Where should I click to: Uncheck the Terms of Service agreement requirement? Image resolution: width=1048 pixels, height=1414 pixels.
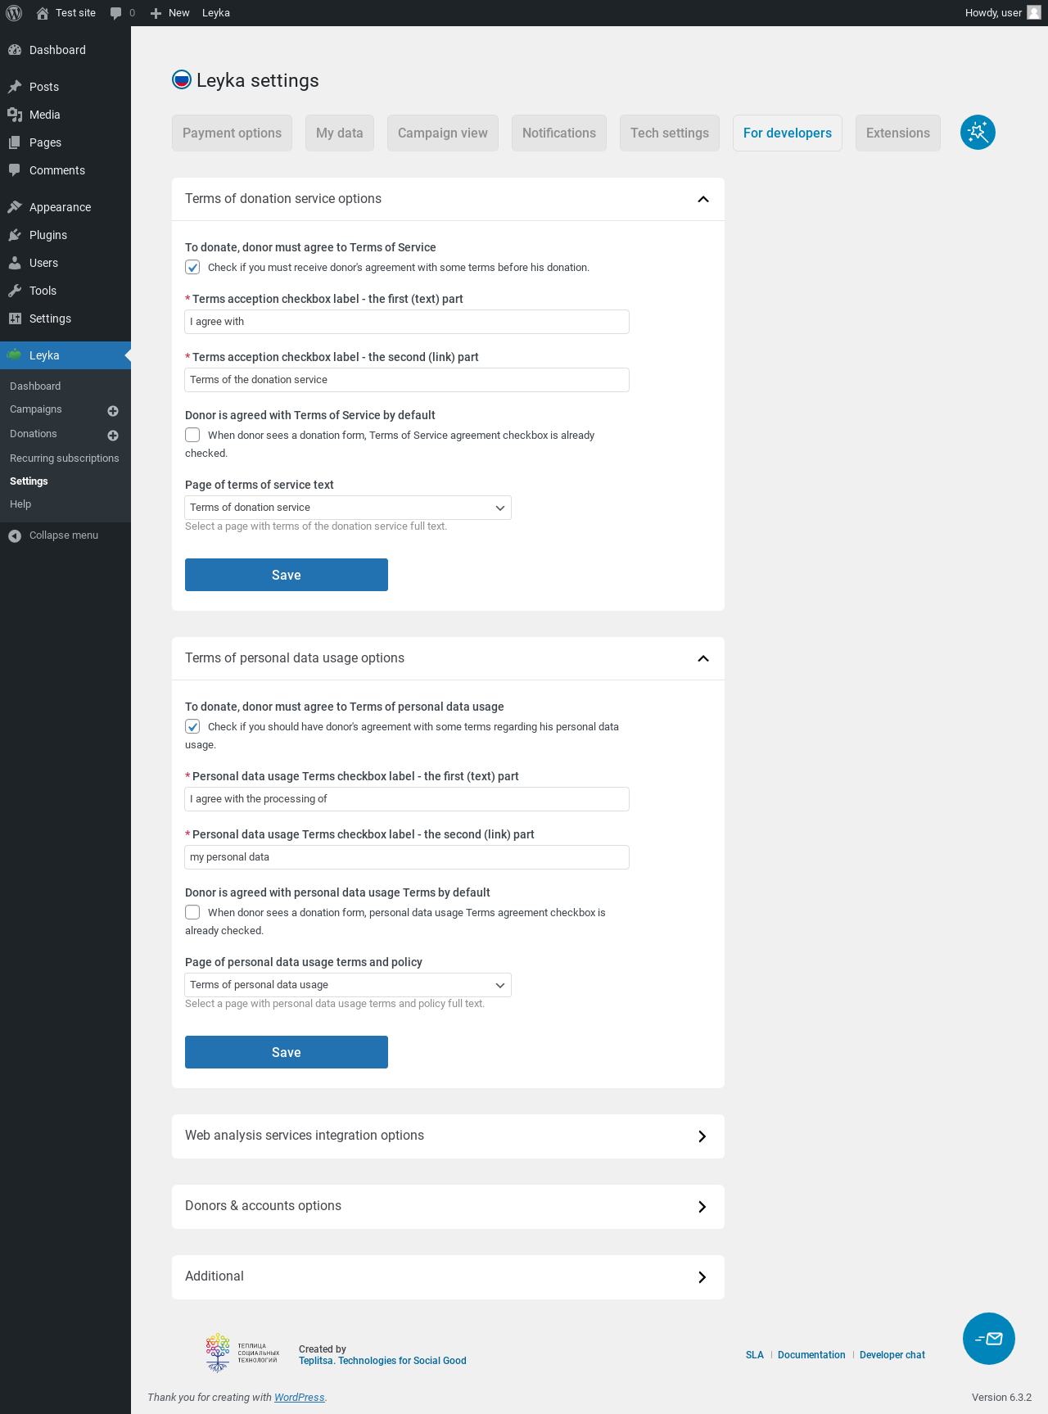point(192,268)
